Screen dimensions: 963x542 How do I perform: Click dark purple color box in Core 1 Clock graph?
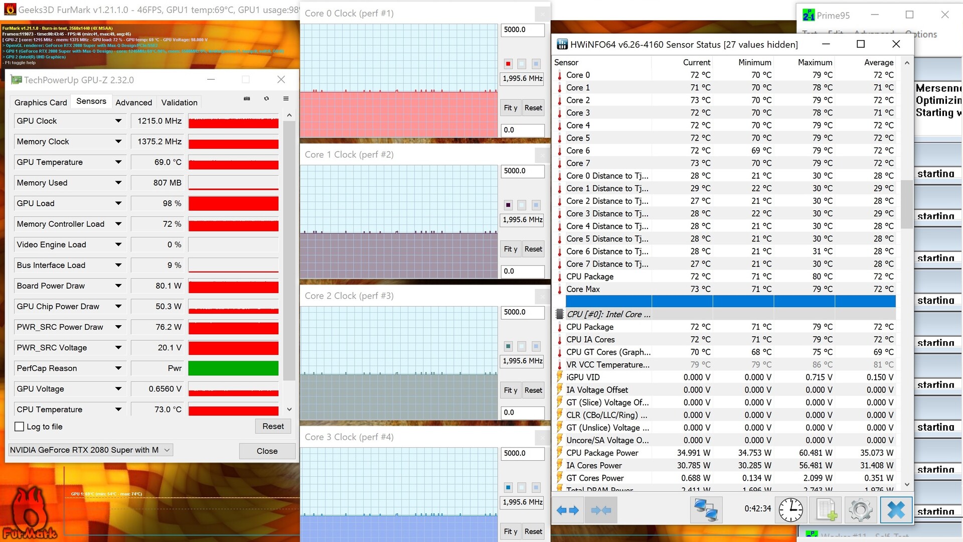[508, 205]
